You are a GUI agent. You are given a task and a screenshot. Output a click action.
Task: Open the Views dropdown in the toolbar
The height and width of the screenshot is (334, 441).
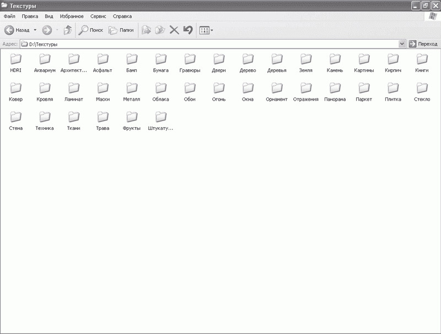click(206, 30)
